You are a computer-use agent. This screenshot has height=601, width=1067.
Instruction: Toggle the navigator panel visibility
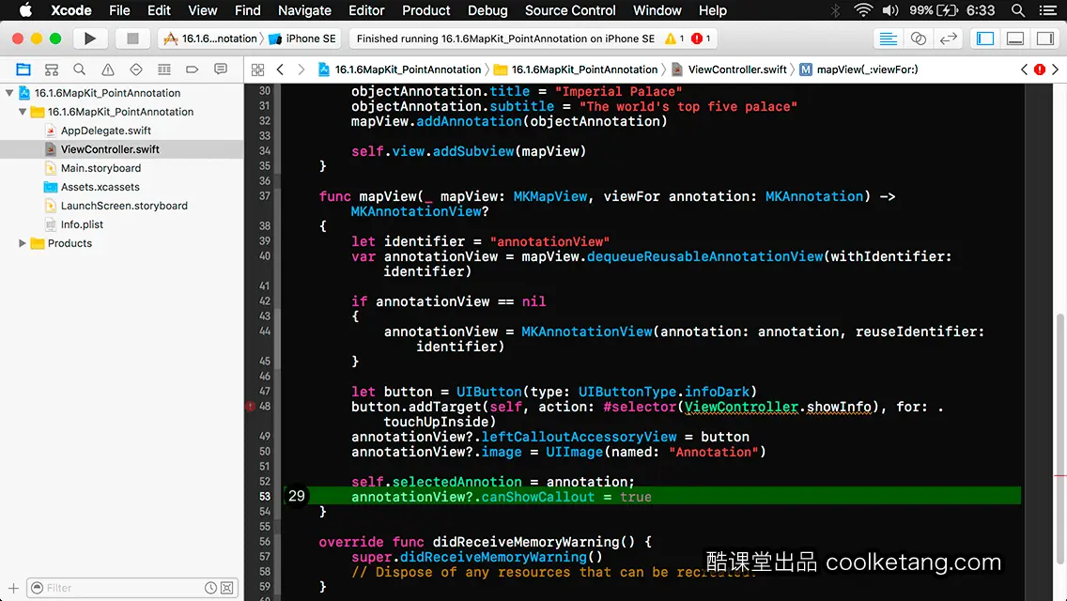984,39
